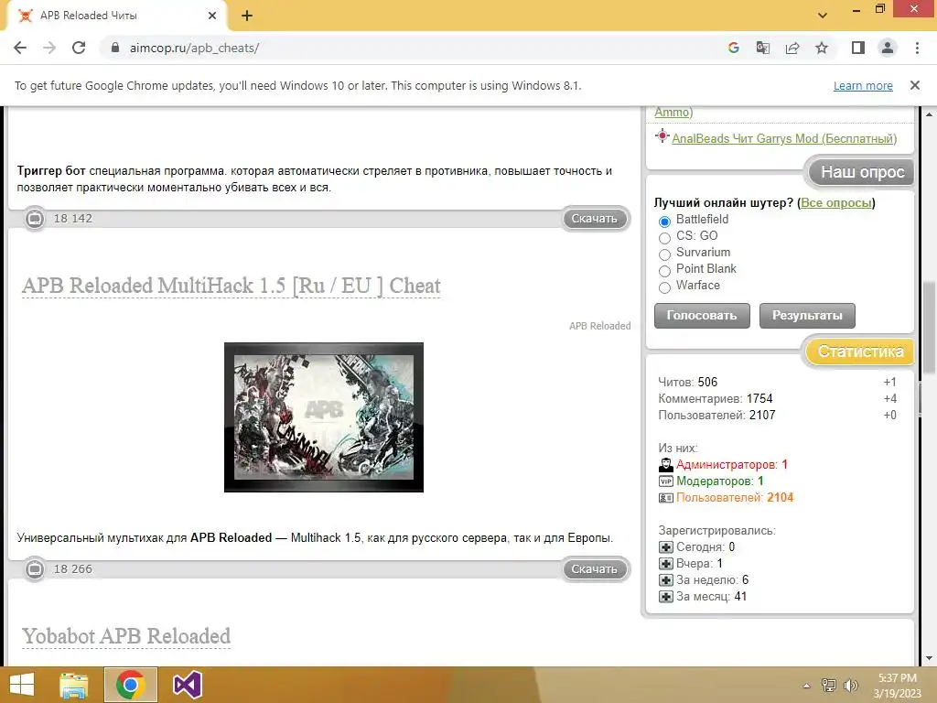Open volume control in system tray
The image size is (937, 703).
[850, 686]
